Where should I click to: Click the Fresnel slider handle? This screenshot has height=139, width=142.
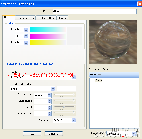coord(64,107)
